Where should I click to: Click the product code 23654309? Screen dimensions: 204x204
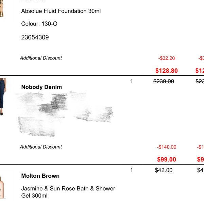tap(35, 37)
